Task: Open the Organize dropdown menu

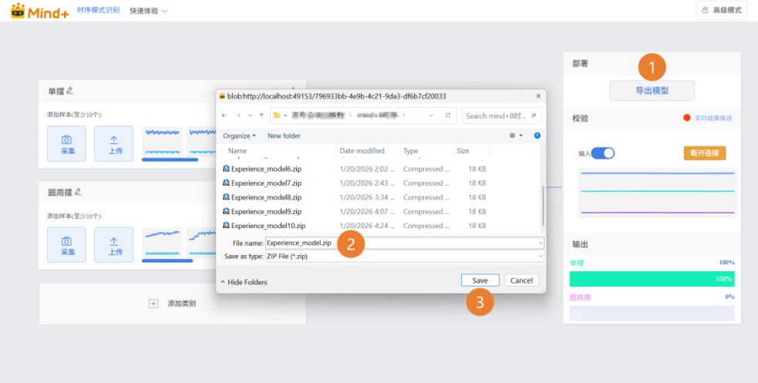Action: 239,136
